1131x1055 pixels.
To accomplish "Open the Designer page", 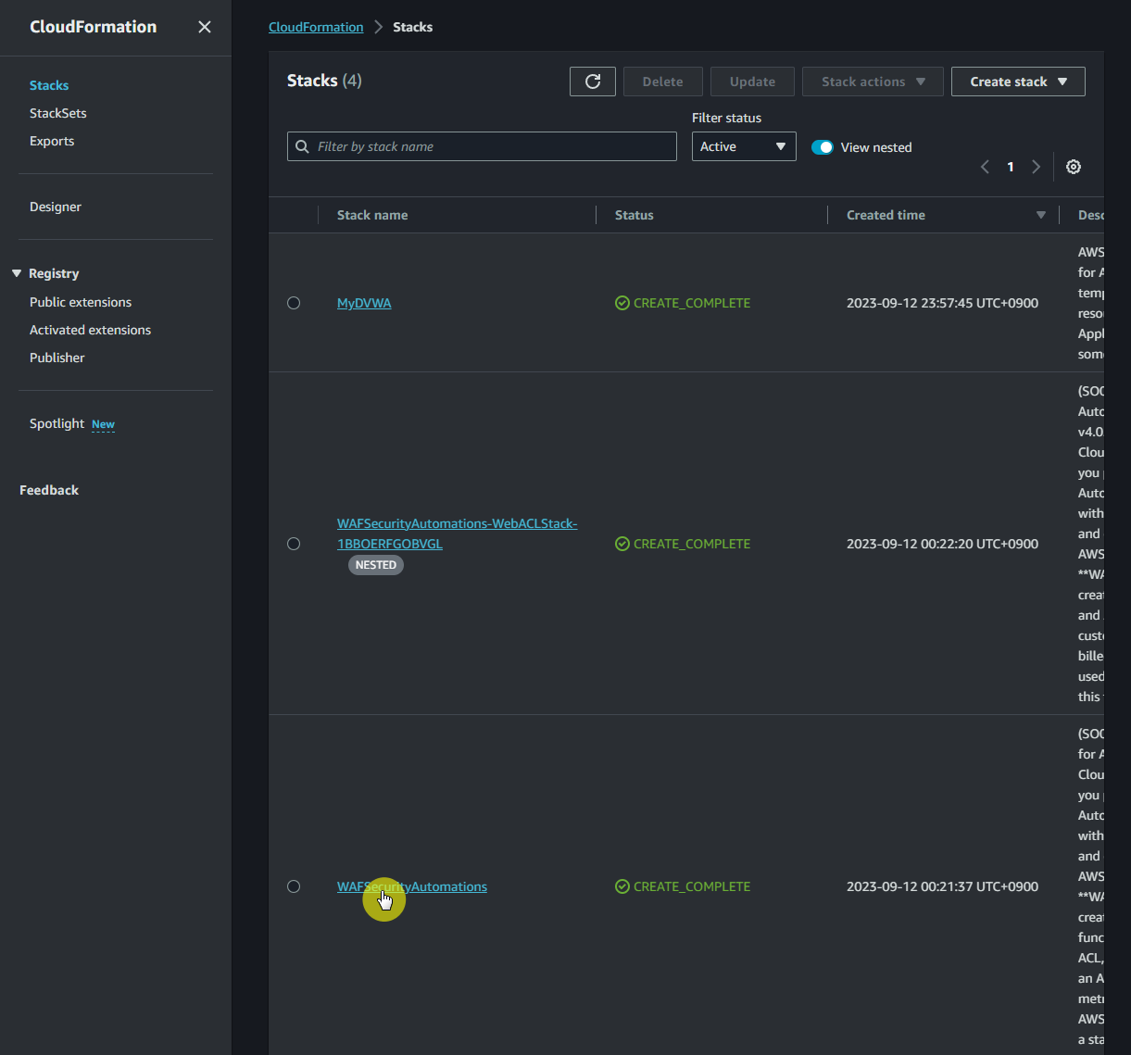I will coord(56,207).
